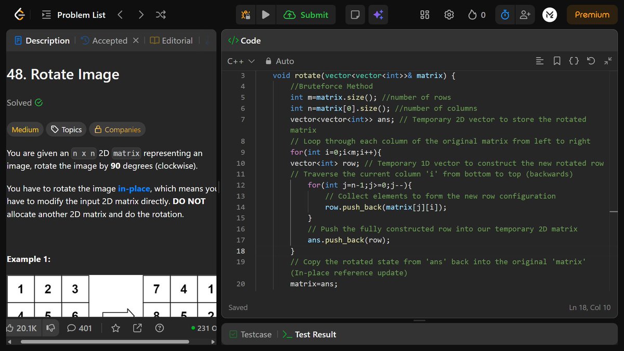
Task: Click the share external link icon
Action: 138,328
